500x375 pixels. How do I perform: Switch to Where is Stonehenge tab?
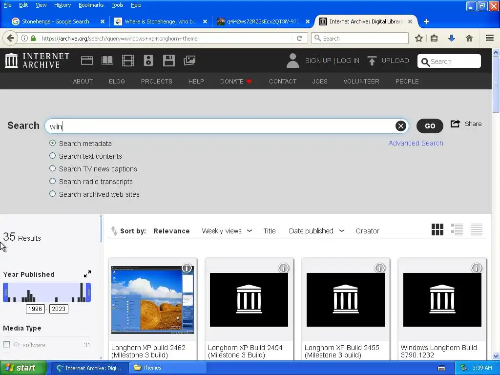[161, 21]
